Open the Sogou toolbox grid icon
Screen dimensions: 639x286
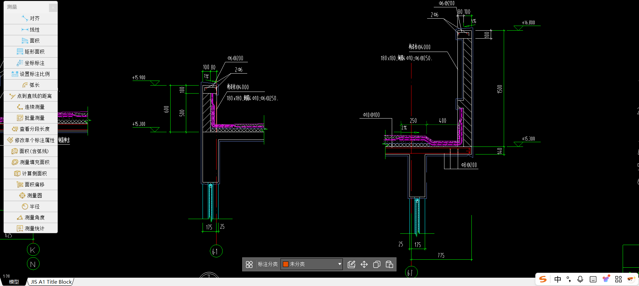point(619,279)
